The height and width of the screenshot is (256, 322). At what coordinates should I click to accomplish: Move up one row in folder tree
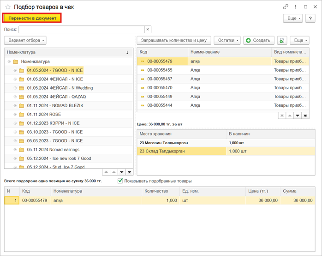pos(114,172)
